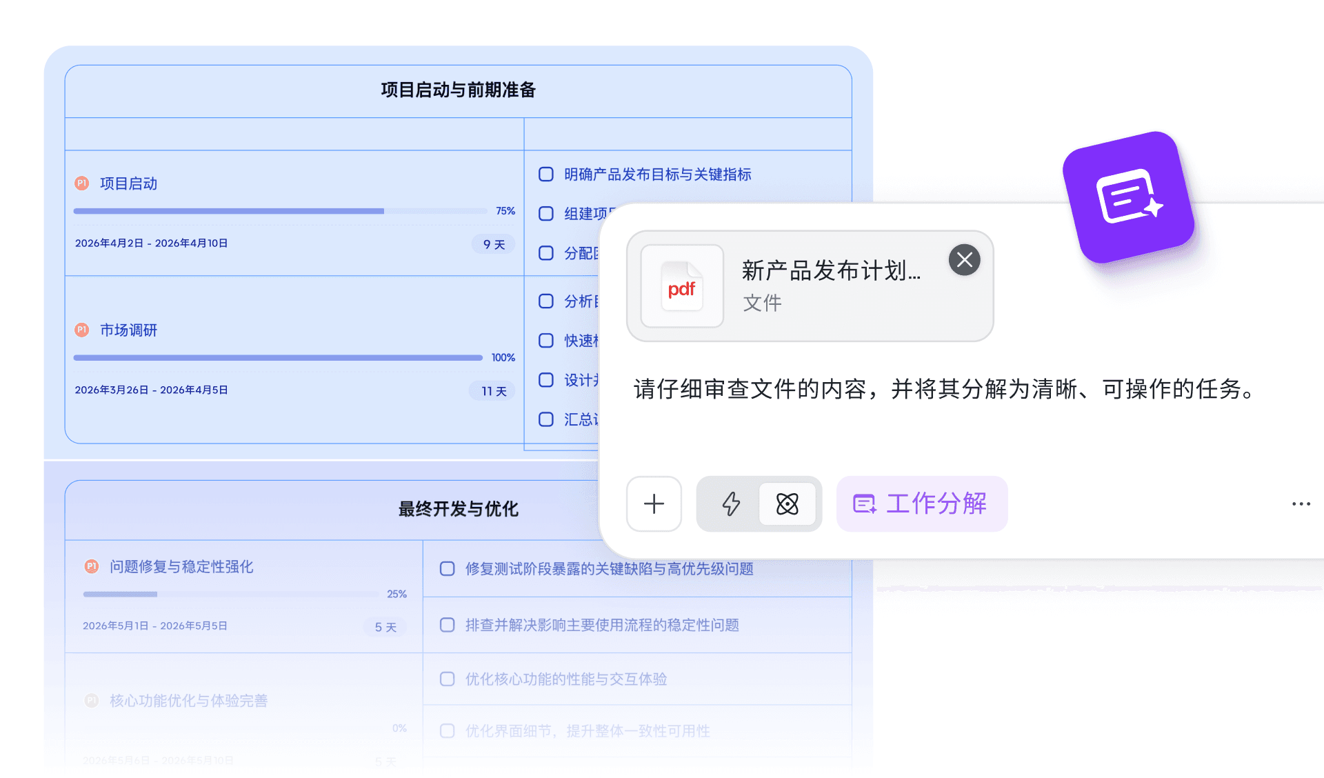Check the 分析 task checkbox
1324x778 pixels.
[x=545, y=301]
